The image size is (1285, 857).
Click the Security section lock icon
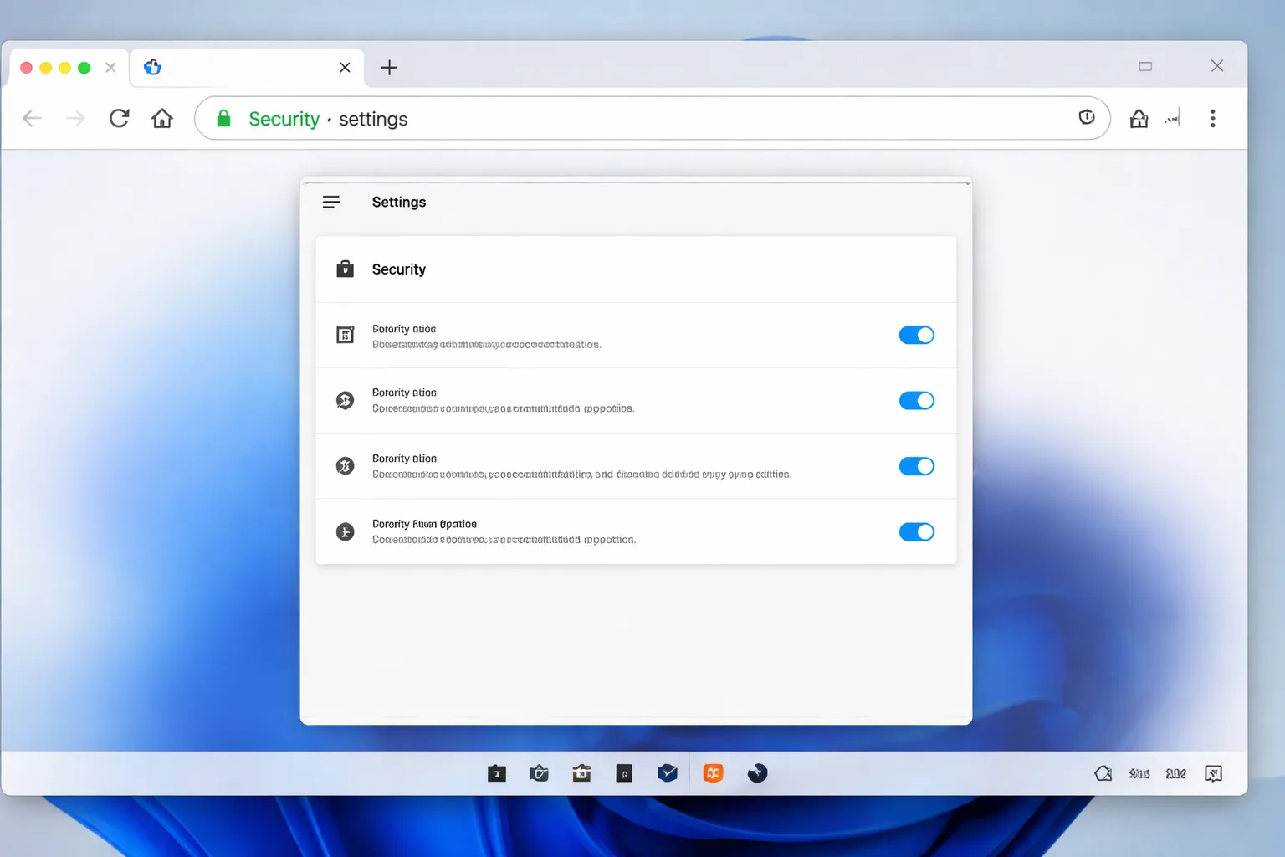pos(345,269)
